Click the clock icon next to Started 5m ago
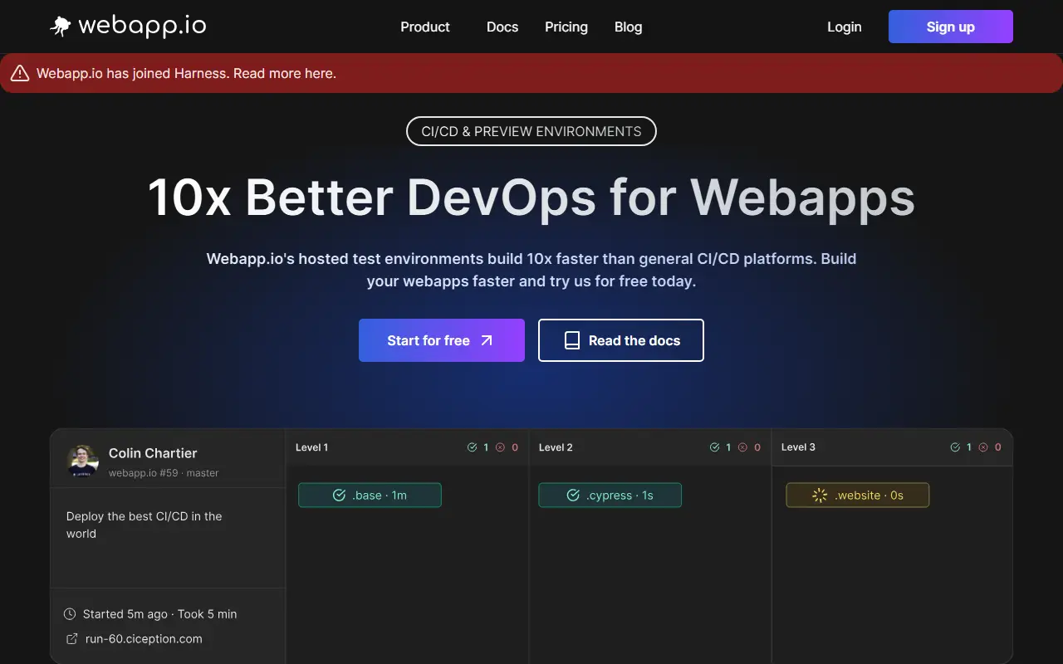Viewport: 1063px width, 664px height. pyautogui.click(x=70, y=614)
